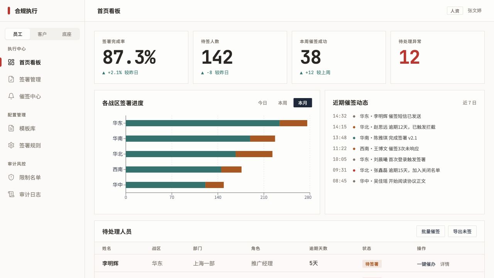This screenshot has height=278, width=494.
Task: Click the green 华东 bar segment
Action: [x=203, y=123]
